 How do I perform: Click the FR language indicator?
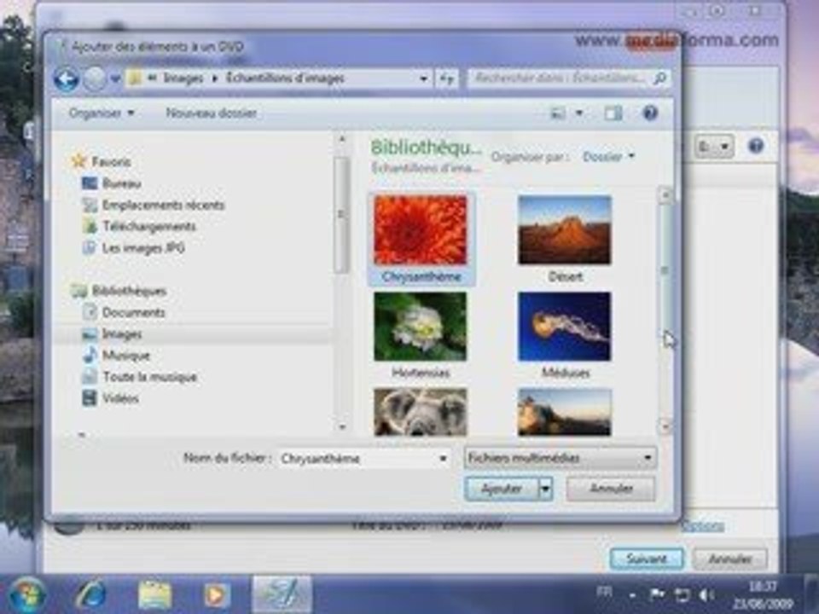pos(604,592)
